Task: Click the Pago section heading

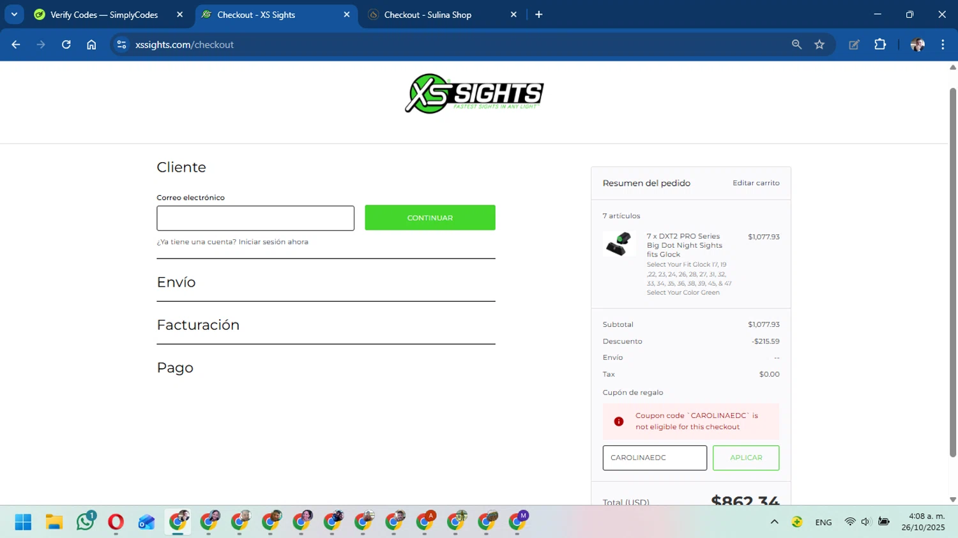Action: coord(175,368)
